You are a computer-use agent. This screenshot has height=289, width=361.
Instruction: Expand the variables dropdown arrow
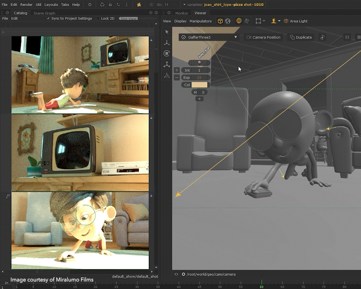pyautogui.click(x=184, y=5)
